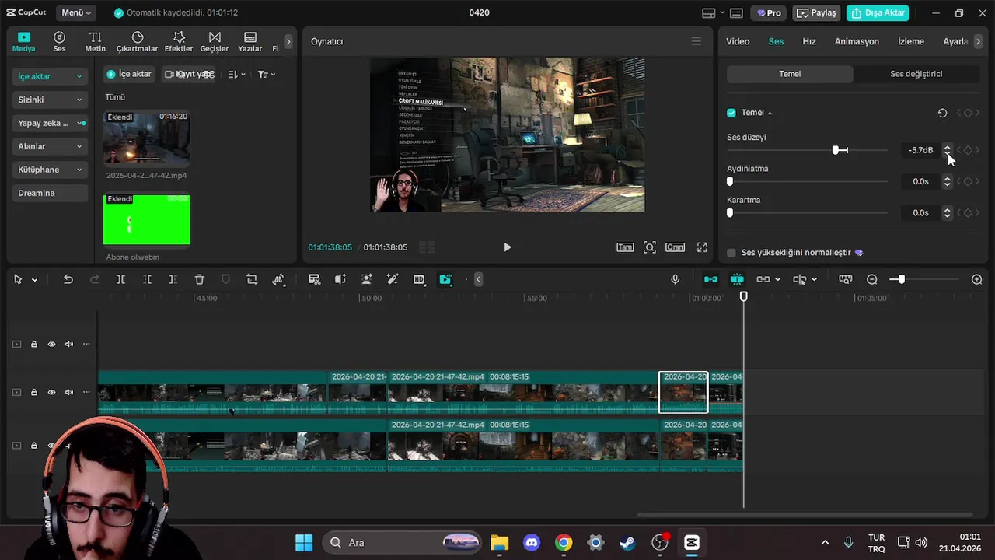
Task: Click the voiceover microphone icon
Action: coord(675,279)
